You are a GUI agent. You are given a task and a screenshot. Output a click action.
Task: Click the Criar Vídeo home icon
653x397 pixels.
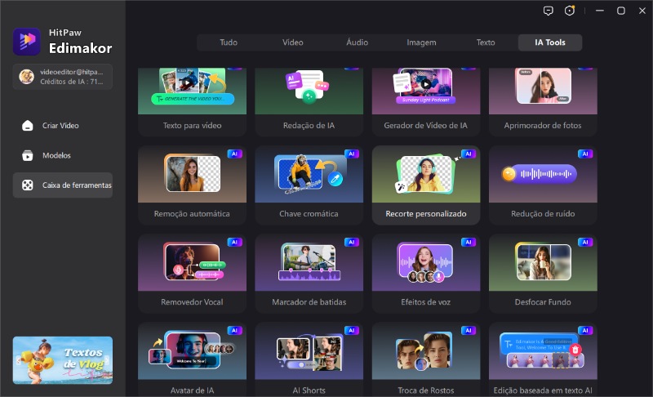28,126
